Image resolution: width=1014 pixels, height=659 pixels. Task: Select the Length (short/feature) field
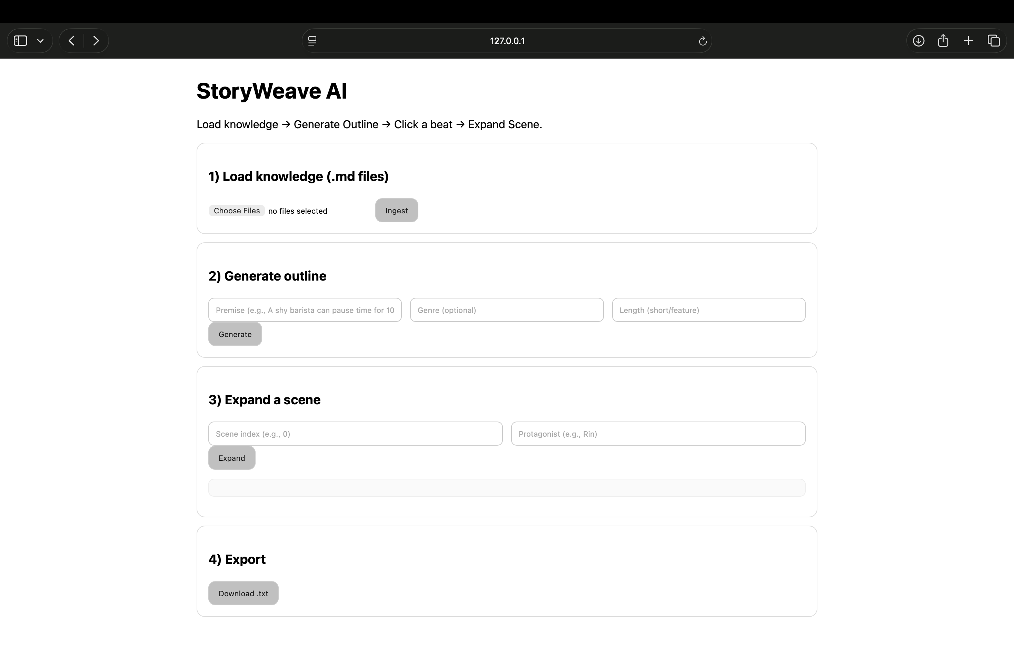708,310
